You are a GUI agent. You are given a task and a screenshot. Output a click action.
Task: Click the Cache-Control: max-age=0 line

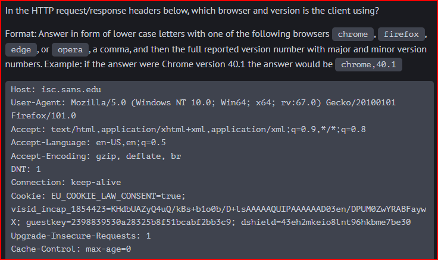click(x=71, y=249)
